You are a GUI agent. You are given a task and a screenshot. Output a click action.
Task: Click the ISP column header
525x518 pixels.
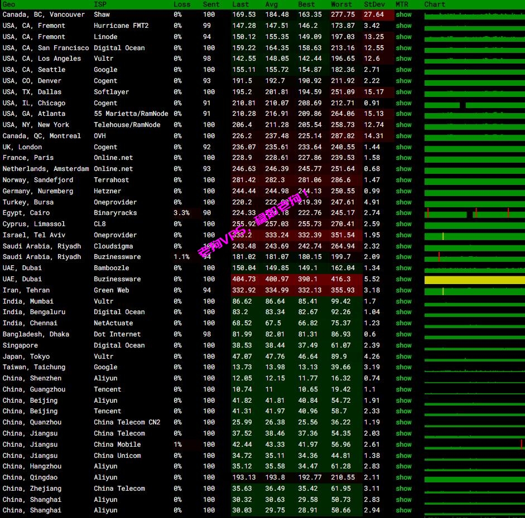(x=100, y=4)
